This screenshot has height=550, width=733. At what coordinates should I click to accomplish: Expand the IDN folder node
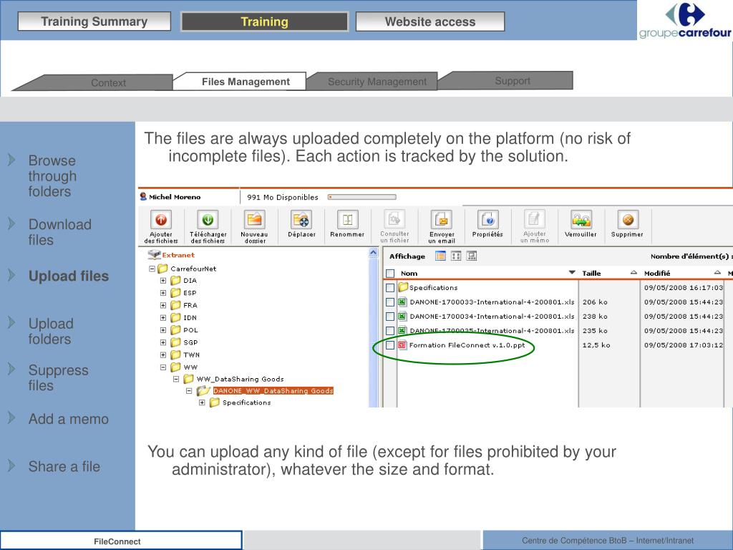coord(163,317)
